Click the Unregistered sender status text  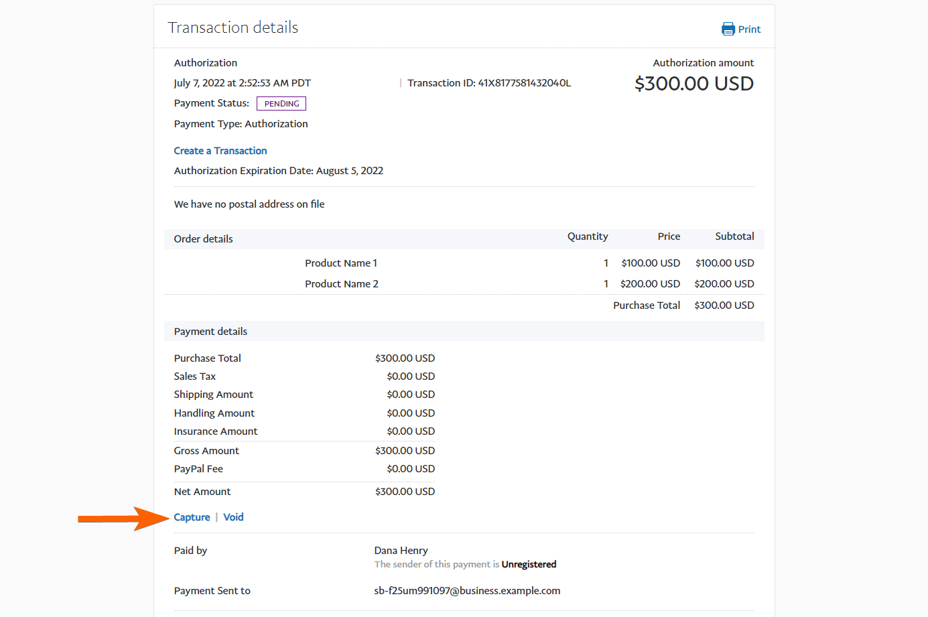pyautogui.click(x=529, y=565)
